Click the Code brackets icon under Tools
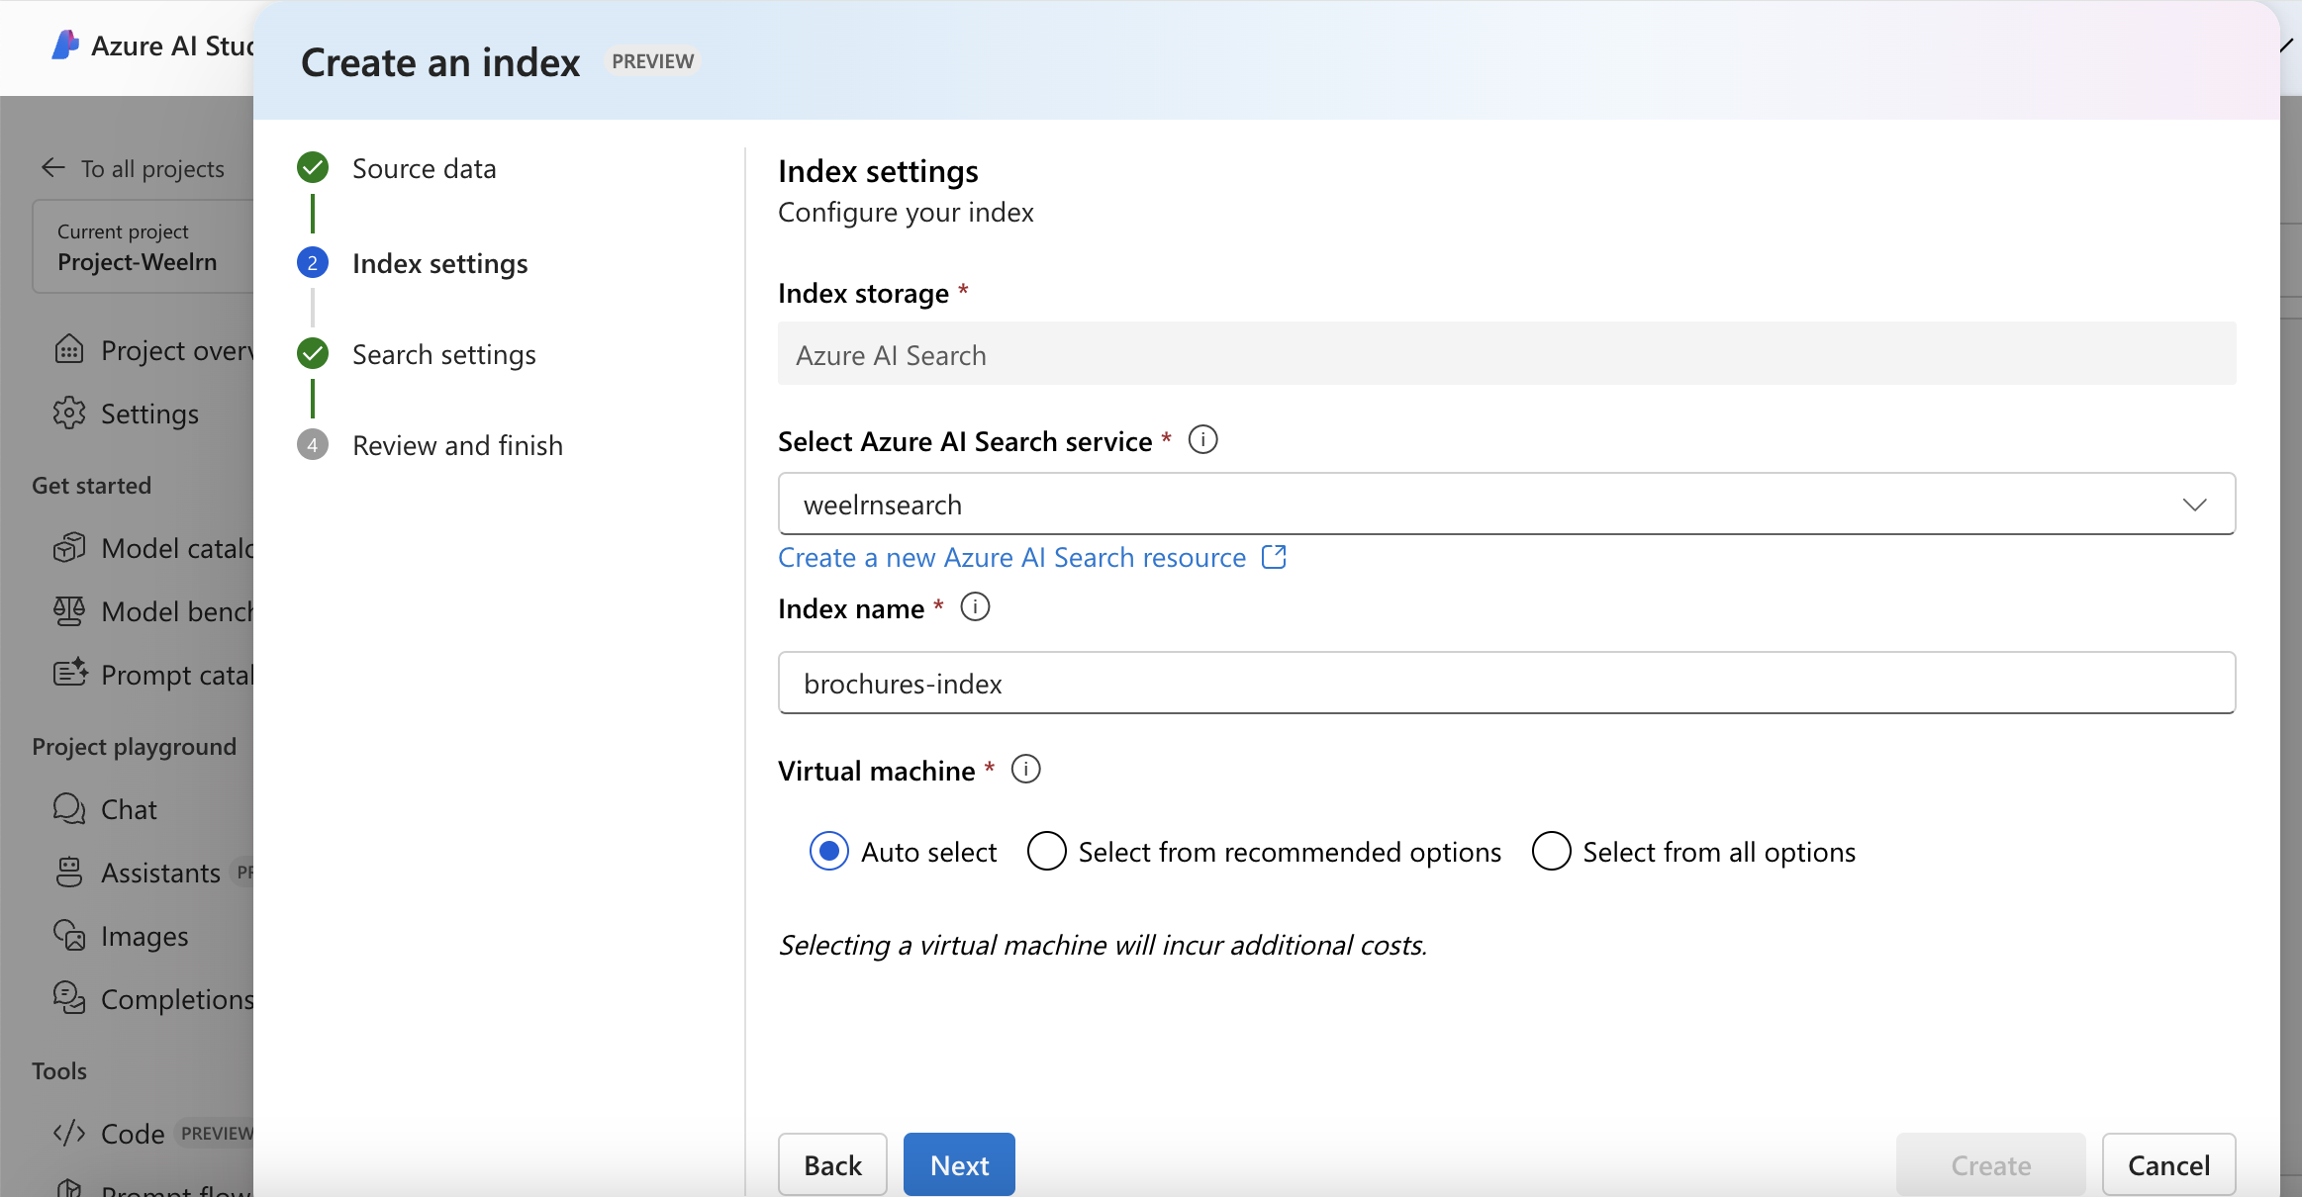 (x=69, y=1134)
